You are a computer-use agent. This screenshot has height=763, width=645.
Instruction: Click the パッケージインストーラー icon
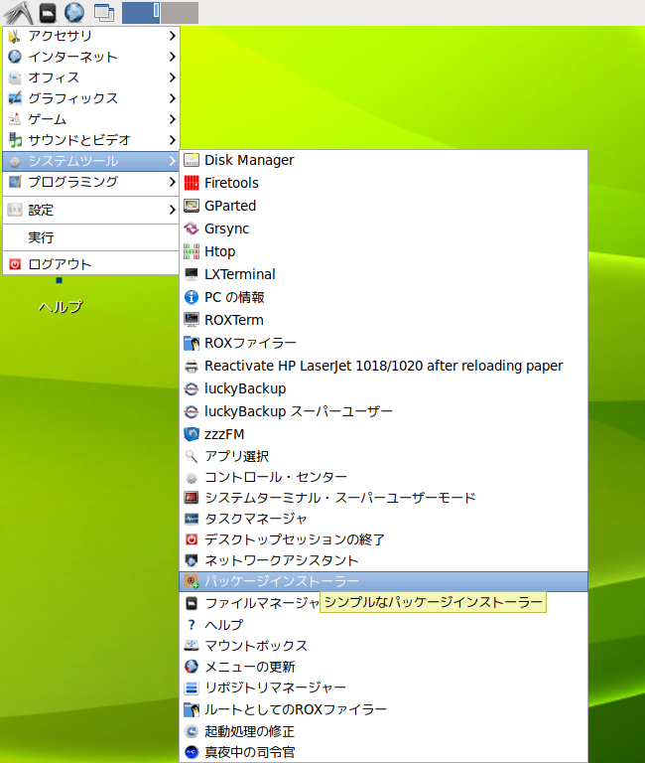(x=192, y=581)
